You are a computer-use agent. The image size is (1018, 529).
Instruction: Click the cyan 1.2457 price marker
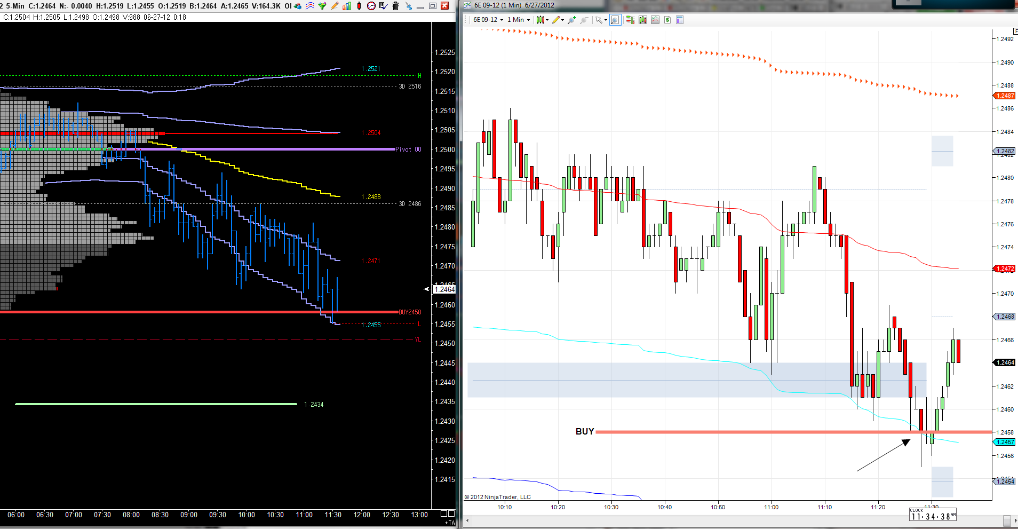point(1004,442)
